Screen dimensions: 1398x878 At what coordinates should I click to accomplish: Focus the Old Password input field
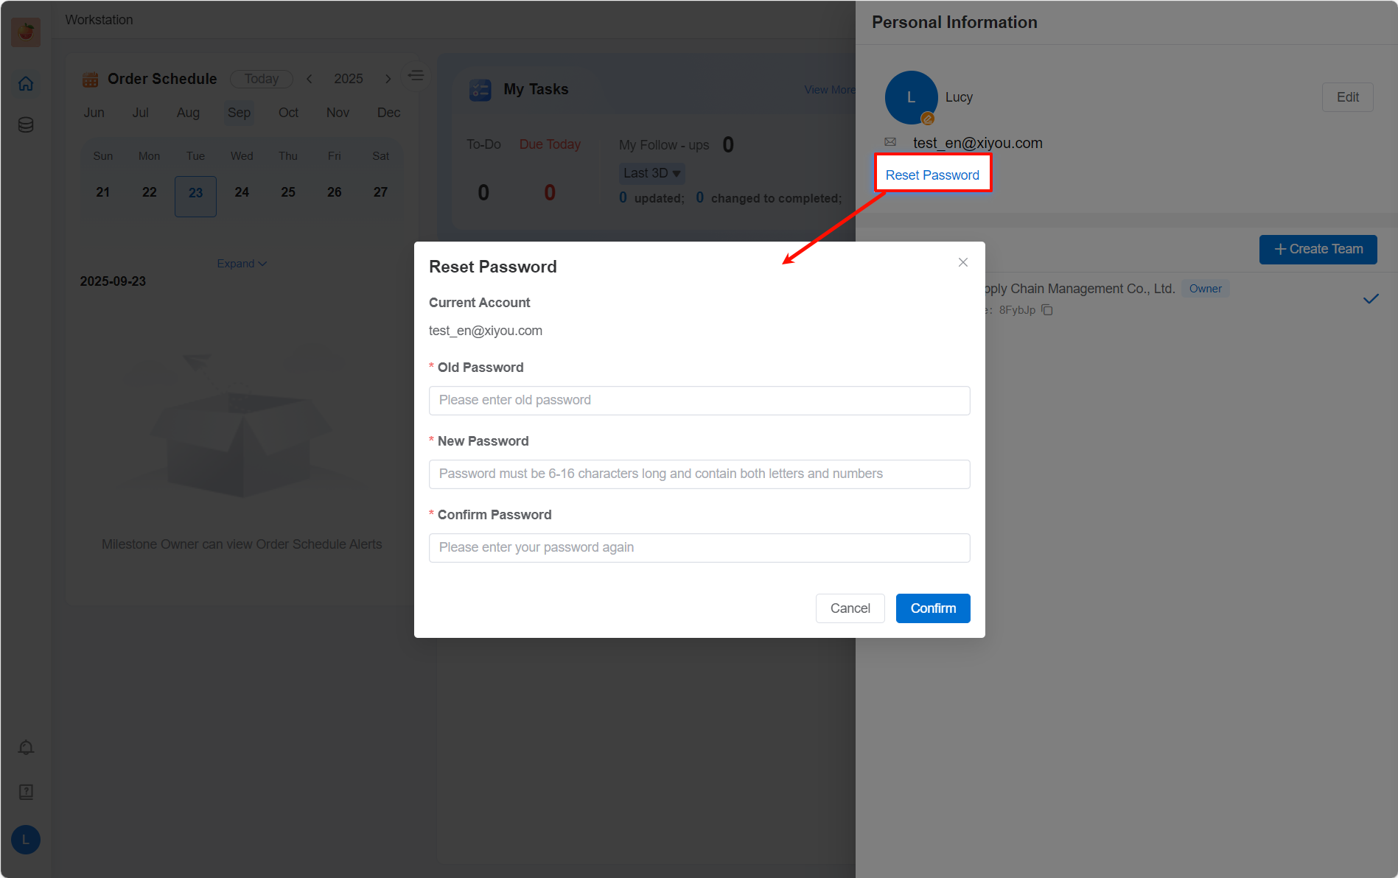coord(699,401)
